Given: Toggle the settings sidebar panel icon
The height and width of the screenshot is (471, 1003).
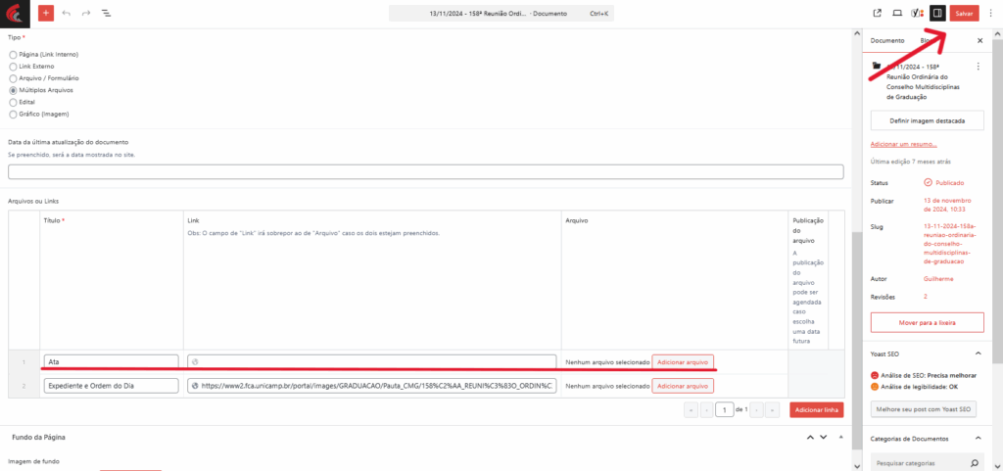Looking at the screenshot, I should coord(937,14).
